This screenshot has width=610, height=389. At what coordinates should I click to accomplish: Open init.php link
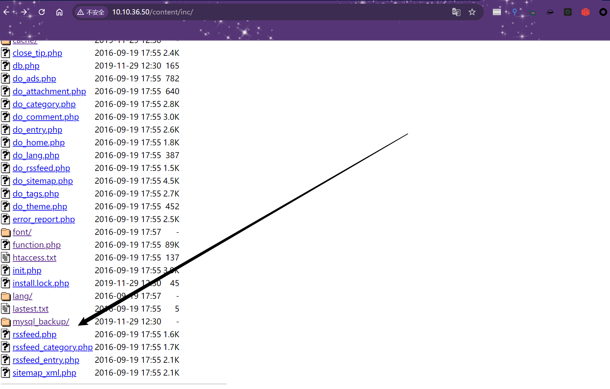pos(27,271)
